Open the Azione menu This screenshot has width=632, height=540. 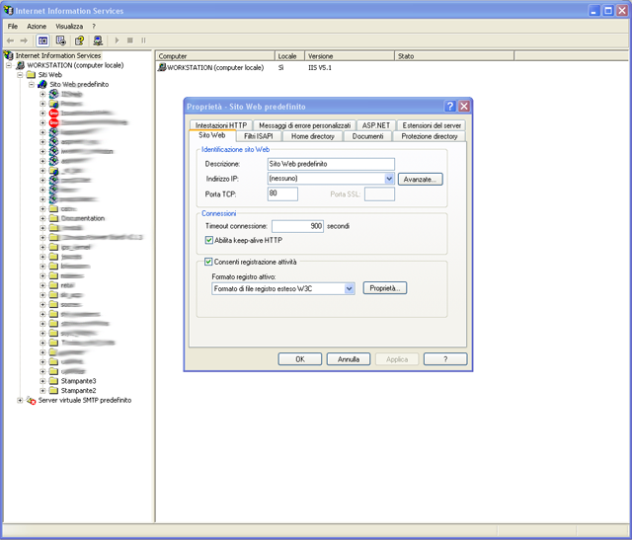[x=37, y=27]
